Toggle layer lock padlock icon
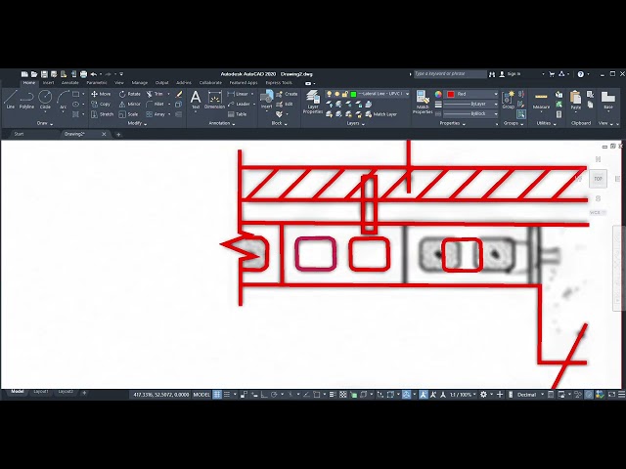The height and width of the screenshot is (469, 626). tap(345, 94)
